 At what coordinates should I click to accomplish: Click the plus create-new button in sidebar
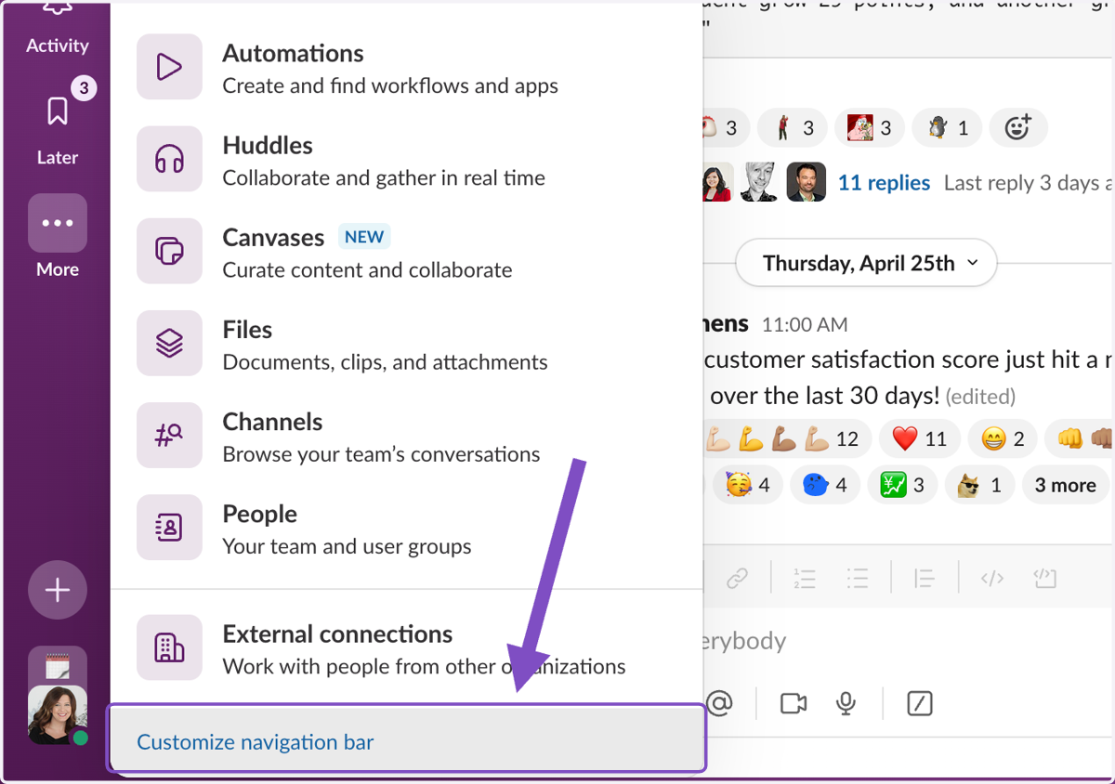(58, 590)
